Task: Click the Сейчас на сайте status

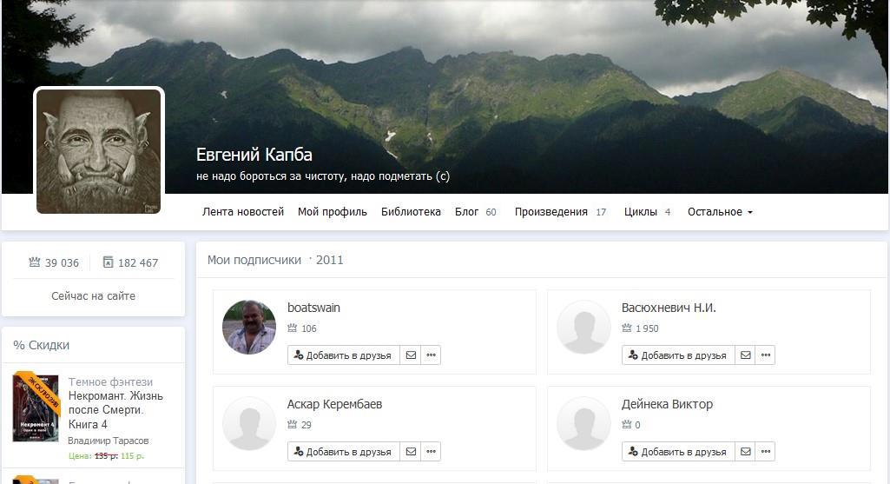Action: point(93,296)
